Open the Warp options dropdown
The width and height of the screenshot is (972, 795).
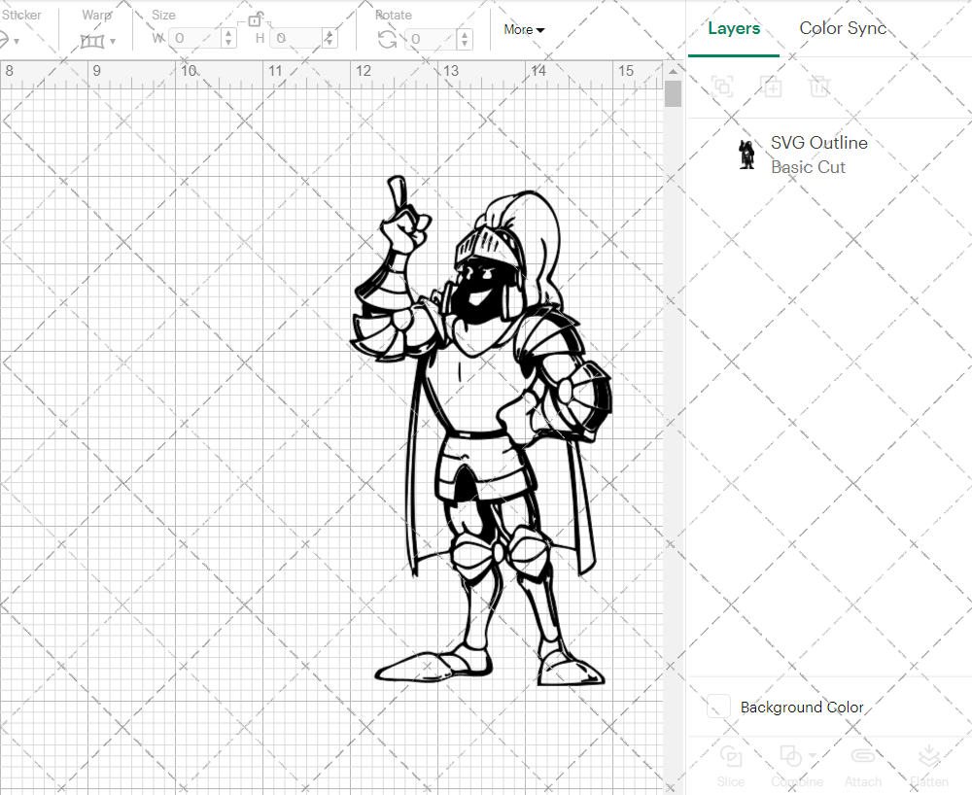click(114, 43)
